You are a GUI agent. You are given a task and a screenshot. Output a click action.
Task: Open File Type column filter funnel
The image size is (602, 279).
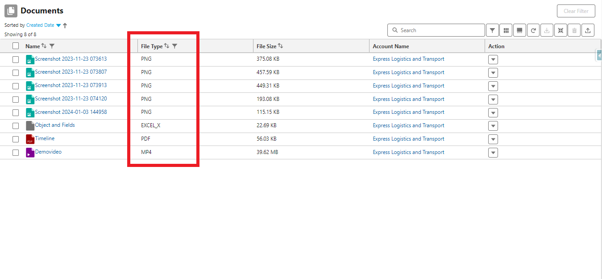(x=174, y=46)
